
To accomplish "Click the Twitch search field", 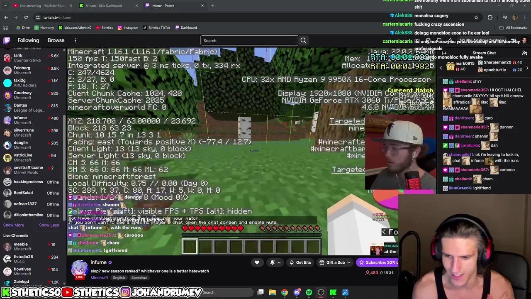I will coord(249,40).
